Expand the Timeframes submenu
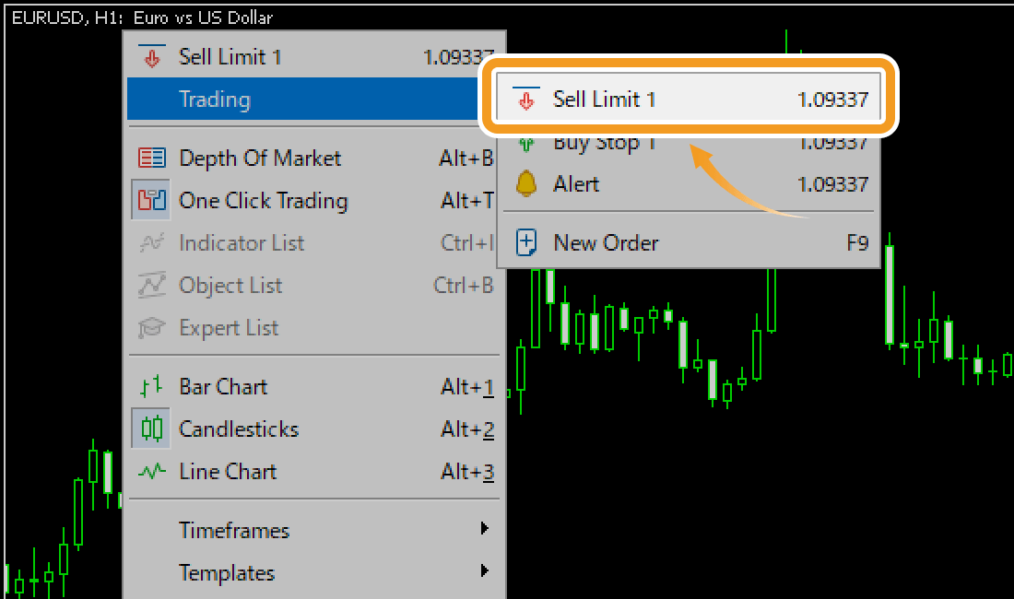 pos(235,530)
